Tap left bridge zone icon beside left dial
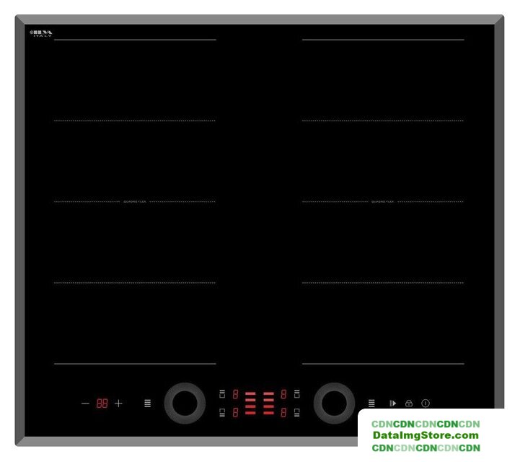520x462 pixels. pyautogui.click(x=148, y=404)
